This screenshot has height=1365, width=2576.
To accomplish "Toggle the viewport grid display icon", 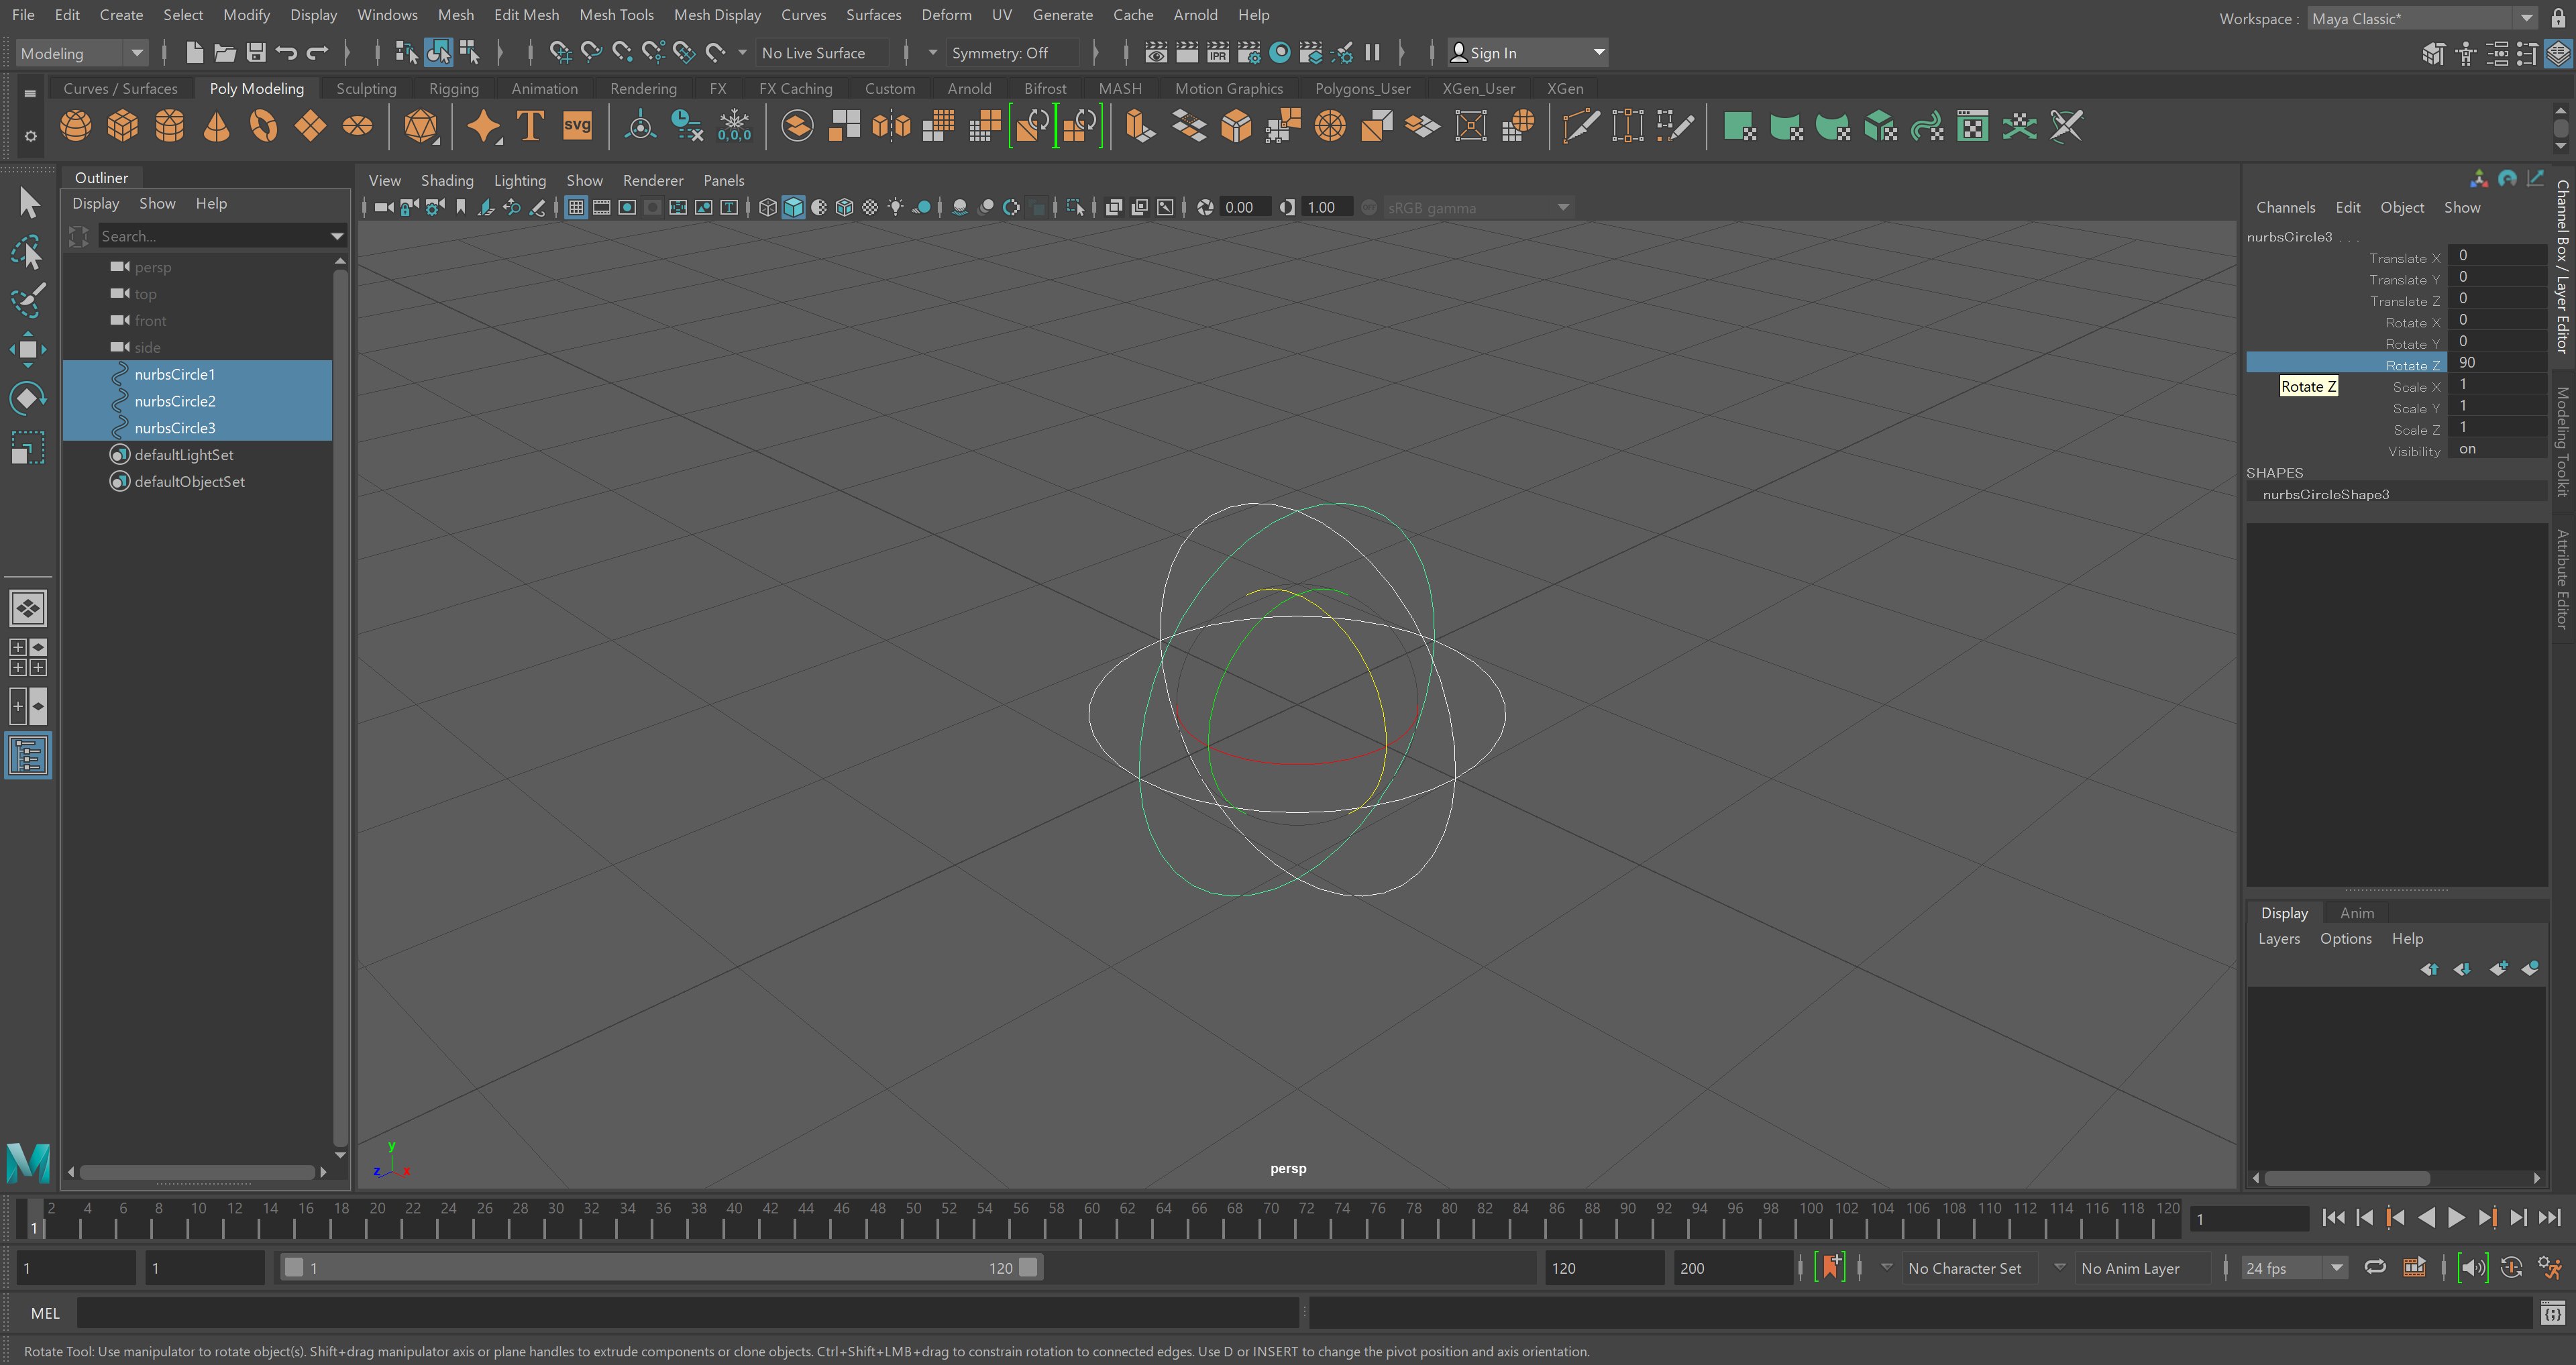I will point(576,207).
